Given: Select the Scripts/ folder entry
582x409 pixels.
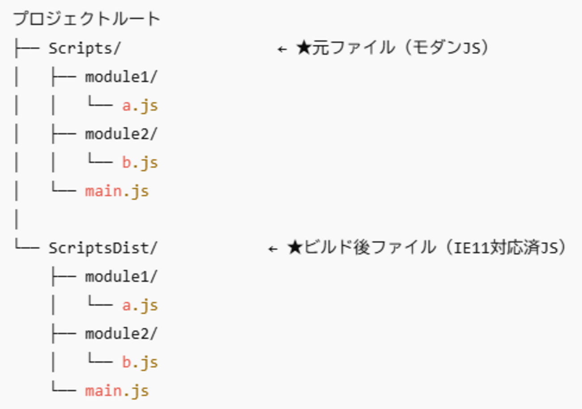Looking at the screenshot, I should 85,48.
